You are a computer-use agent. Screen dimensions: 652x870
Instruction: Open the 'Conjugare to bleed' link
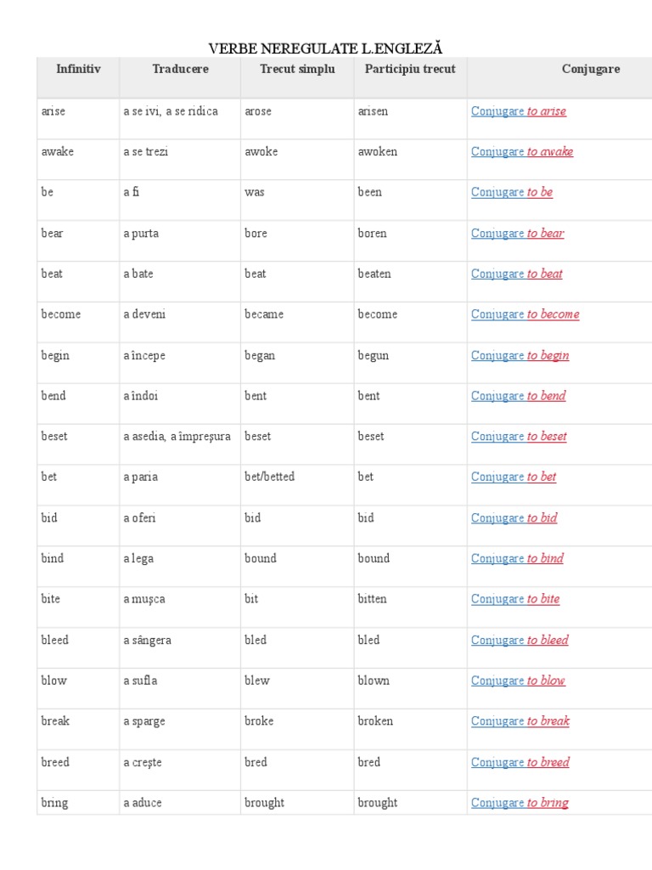pos(520,641)
